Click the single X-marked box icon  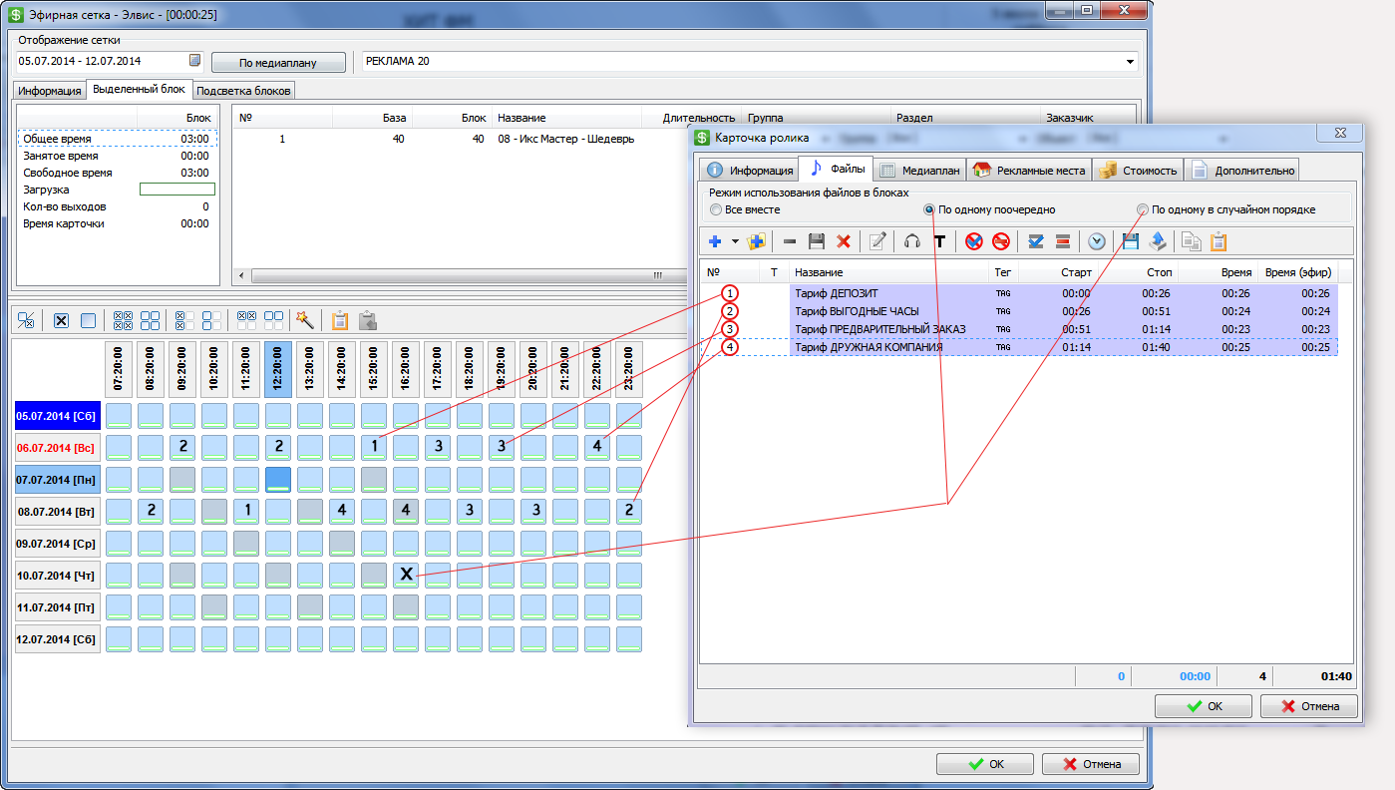click(61, 320)
